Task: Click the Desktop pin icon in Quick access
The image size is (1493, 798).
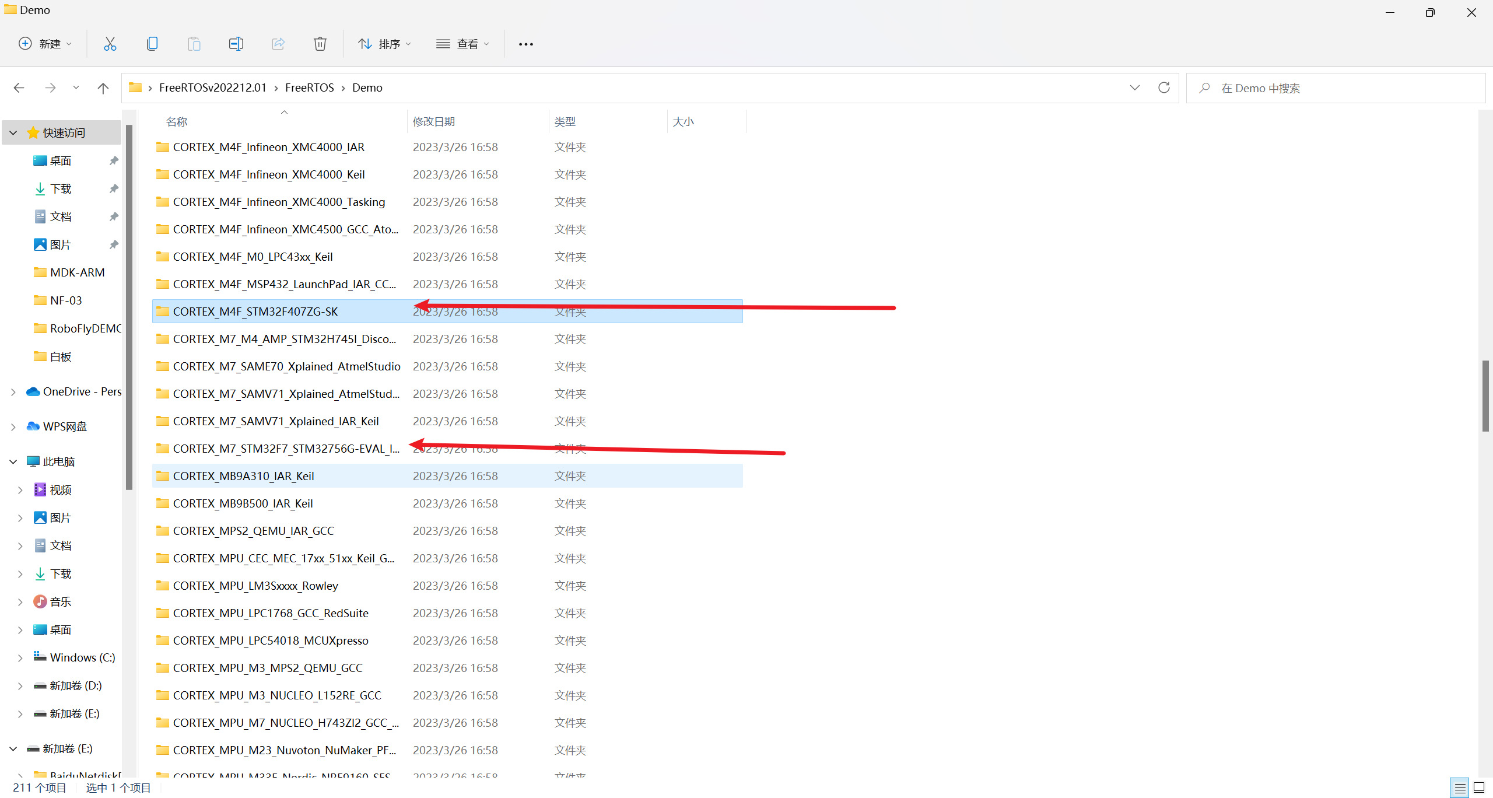Action: click(114, 160)
